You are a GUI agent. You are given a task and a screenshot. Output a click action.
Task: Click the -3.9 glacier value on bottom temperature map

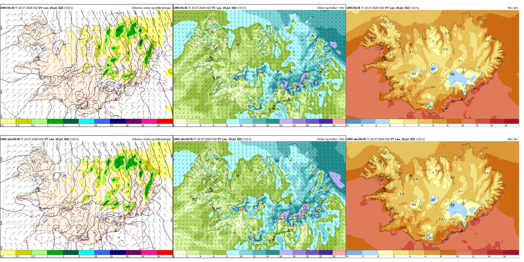coord(452,205)
